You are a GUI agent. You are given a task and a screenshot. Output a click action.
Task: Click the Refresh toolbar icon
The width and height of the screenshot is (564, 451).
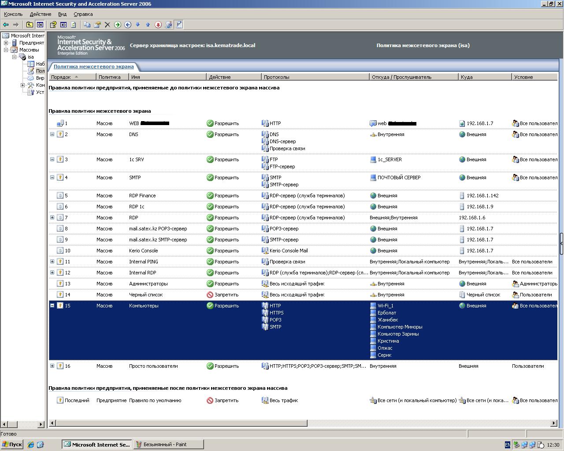(74, 25)
